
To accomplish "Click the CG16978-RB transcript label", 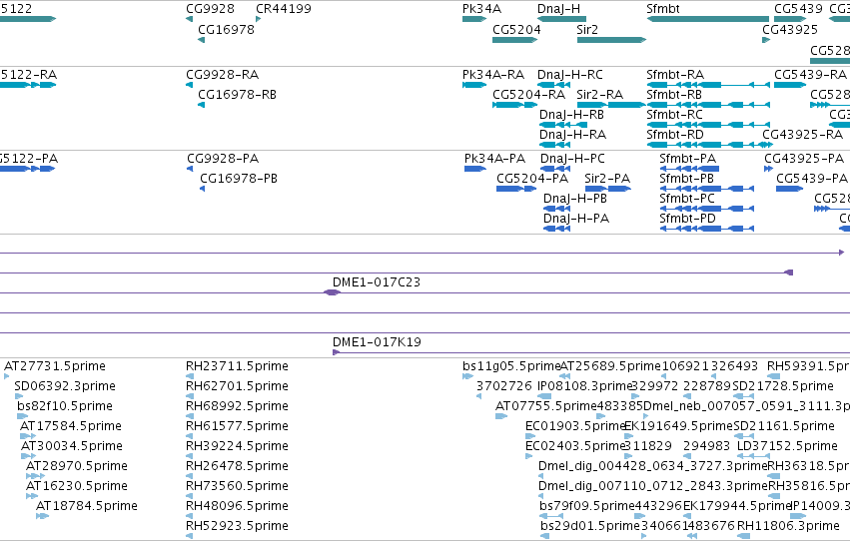I will pyautogui.click(x=237, y=95).
